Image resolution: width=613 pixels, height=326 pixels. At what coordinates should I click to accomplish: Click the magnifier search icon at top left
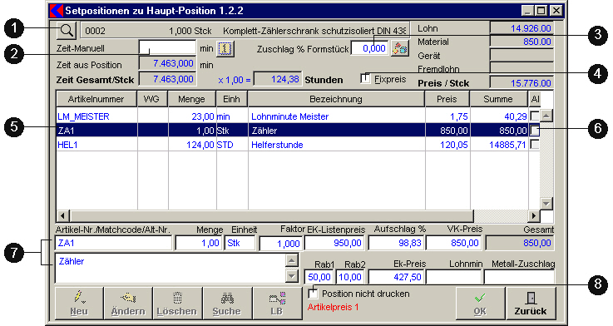pos(67,30)
